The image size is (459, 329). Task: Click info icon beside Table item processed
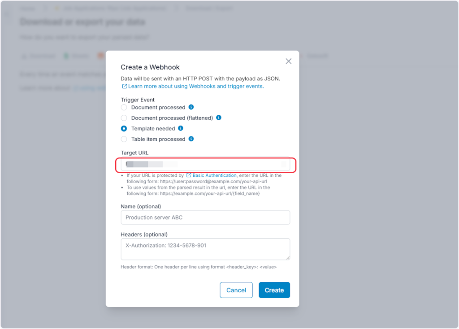click(191, 139)
